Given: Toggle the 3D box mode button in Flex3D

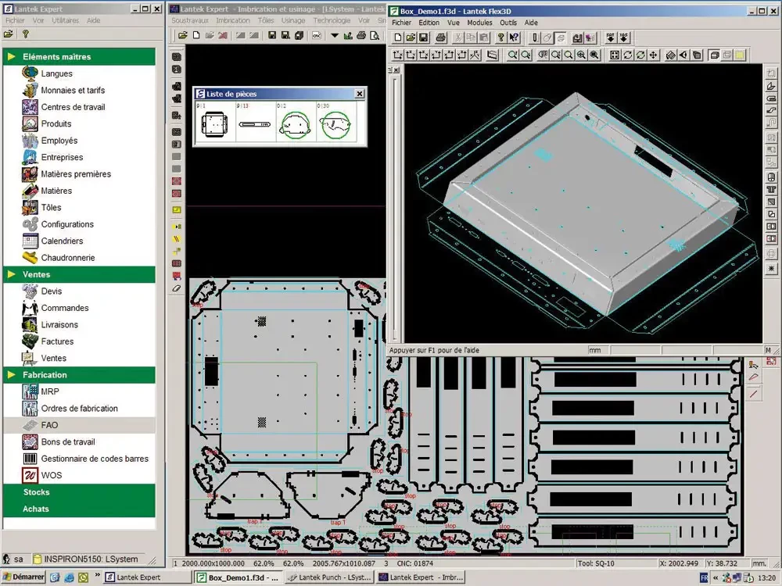Looking at the screenshot, I should [561, 38].
